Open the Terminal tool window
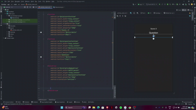This screenshot has width=196, height=110. tap(35, 102)
